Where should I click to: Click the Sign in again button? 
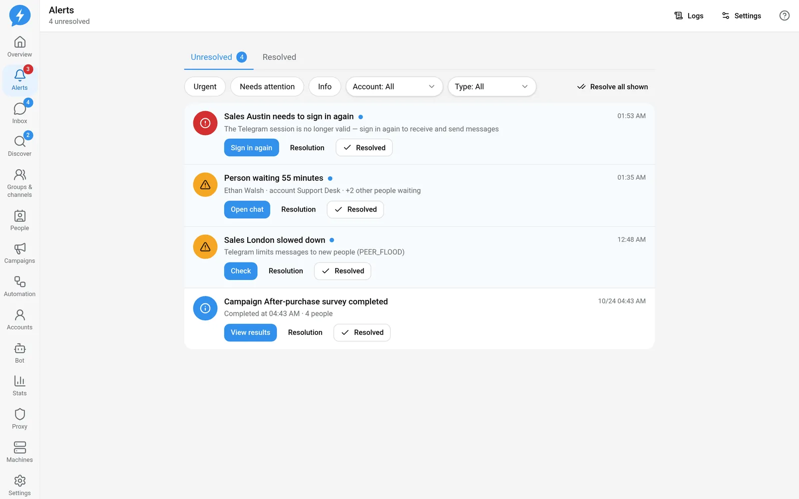[251, 148]
